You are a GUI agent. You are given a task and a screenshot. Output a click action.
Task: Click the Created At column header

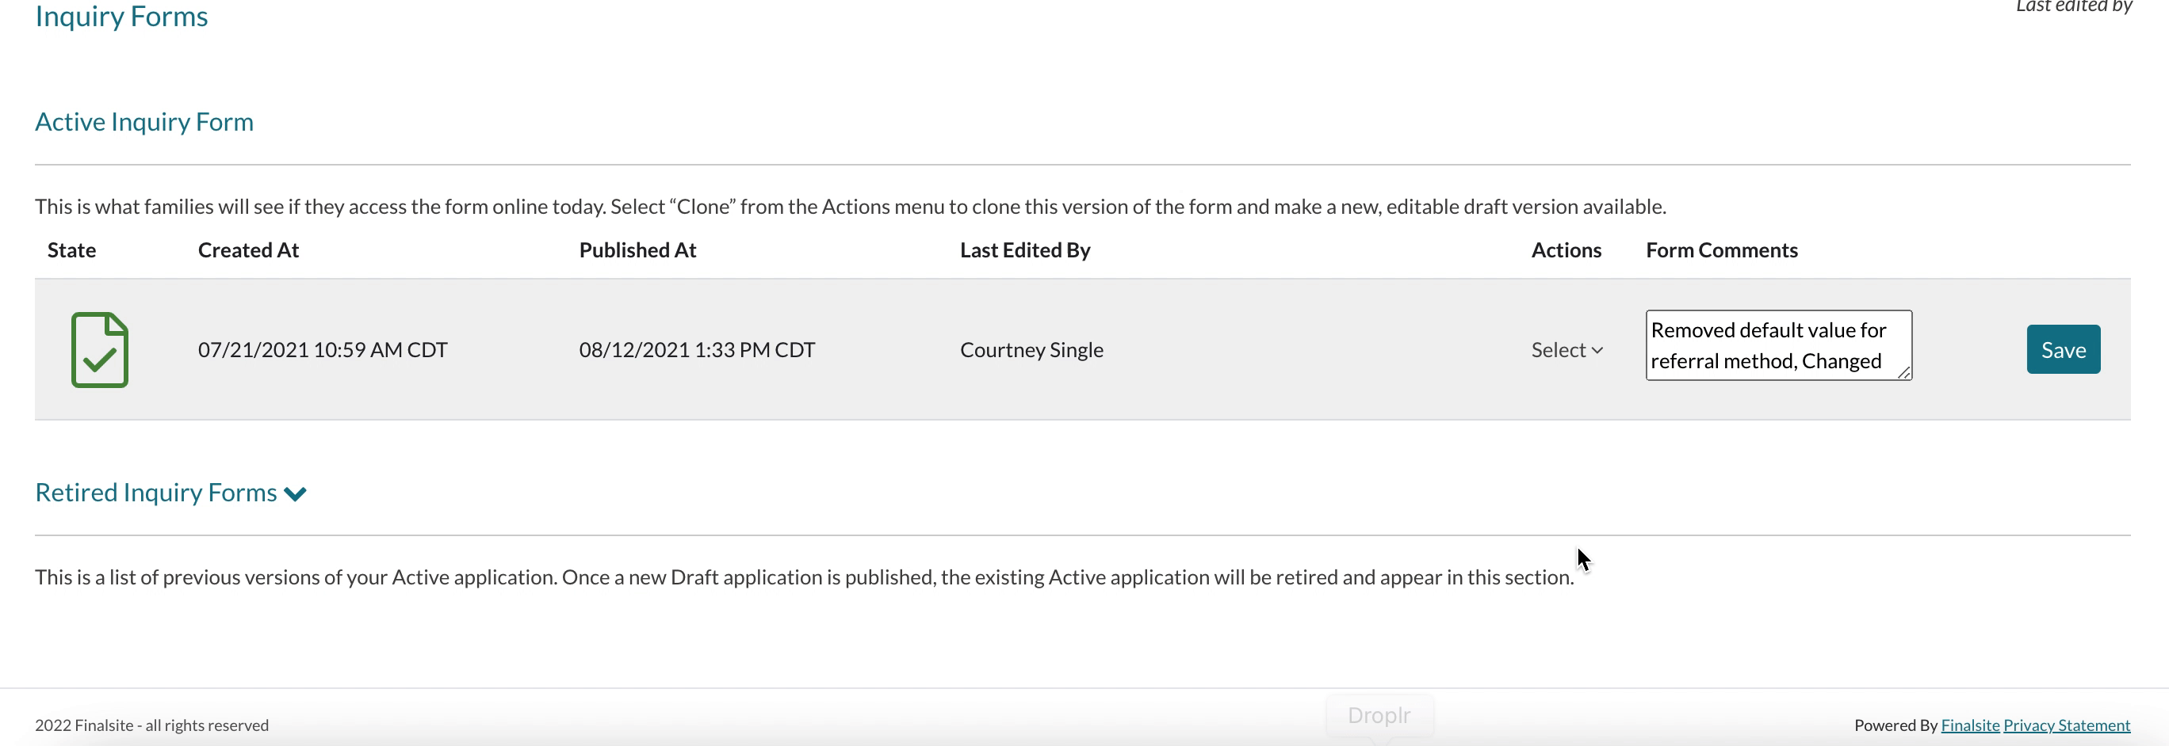(x=248, y=250)
